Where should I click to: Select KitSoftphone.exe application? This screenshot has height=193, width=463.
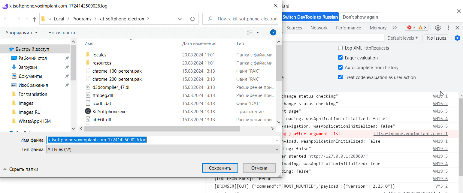tap(109, 112)
